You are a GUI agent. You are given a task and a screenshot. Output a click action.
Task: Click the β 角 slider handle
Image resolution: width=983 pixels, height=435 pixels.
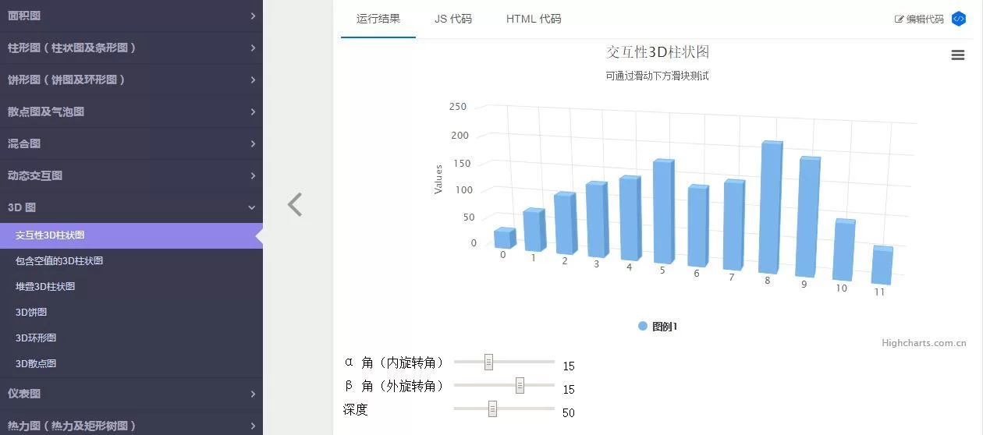[520, 385]
